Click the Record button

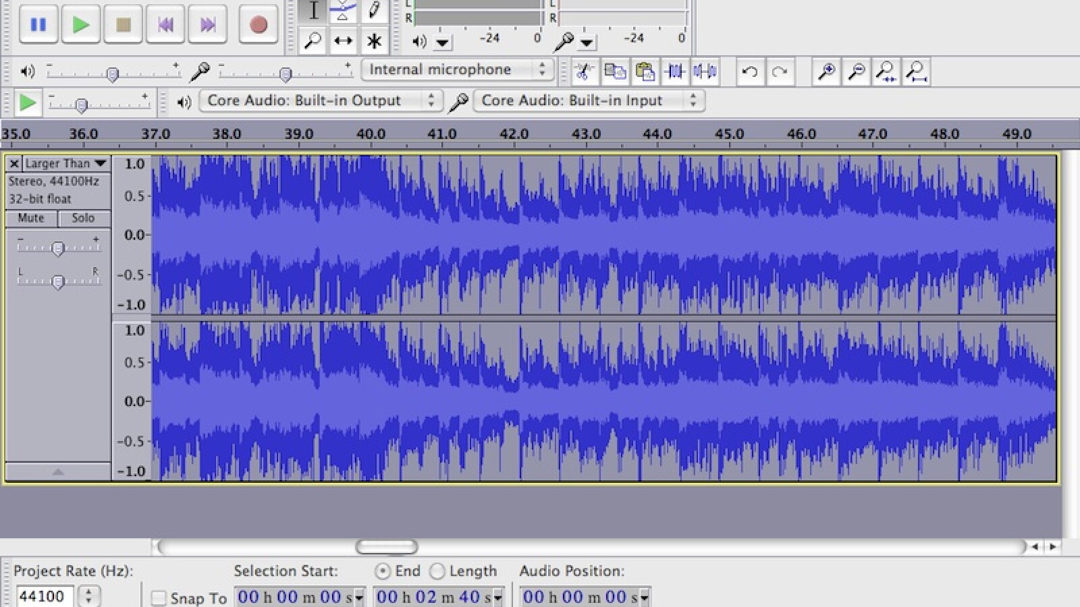[x=258, y=25]
